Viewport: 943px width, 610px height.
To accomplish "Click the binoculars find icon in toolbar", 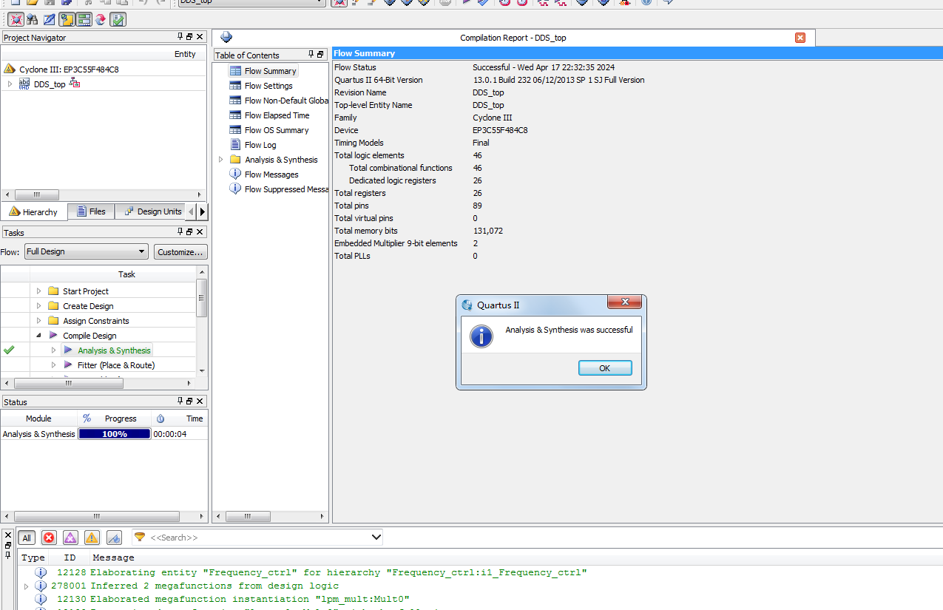I will [32, 19].
